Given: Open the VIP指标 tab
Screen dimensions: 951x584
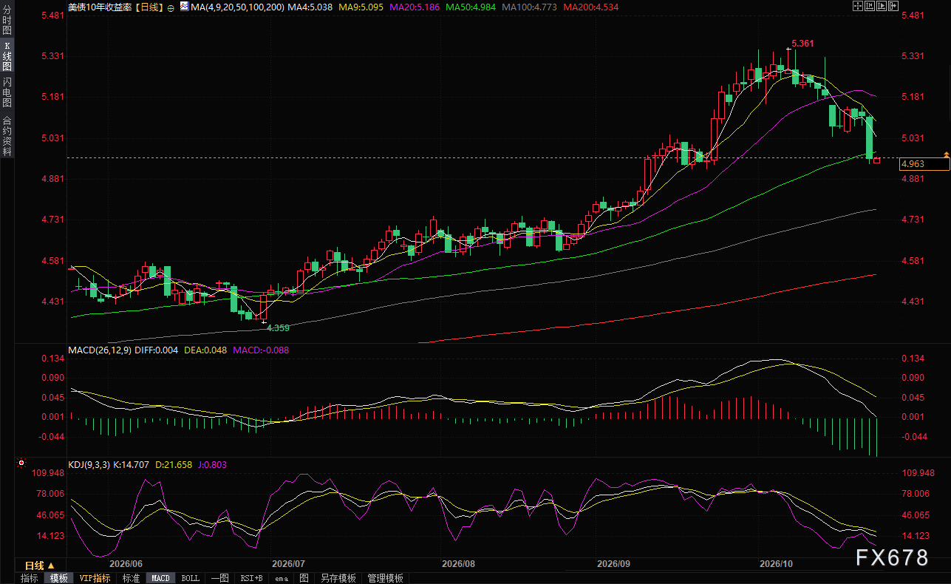Looking at the screenshot, I should point(95,578).
